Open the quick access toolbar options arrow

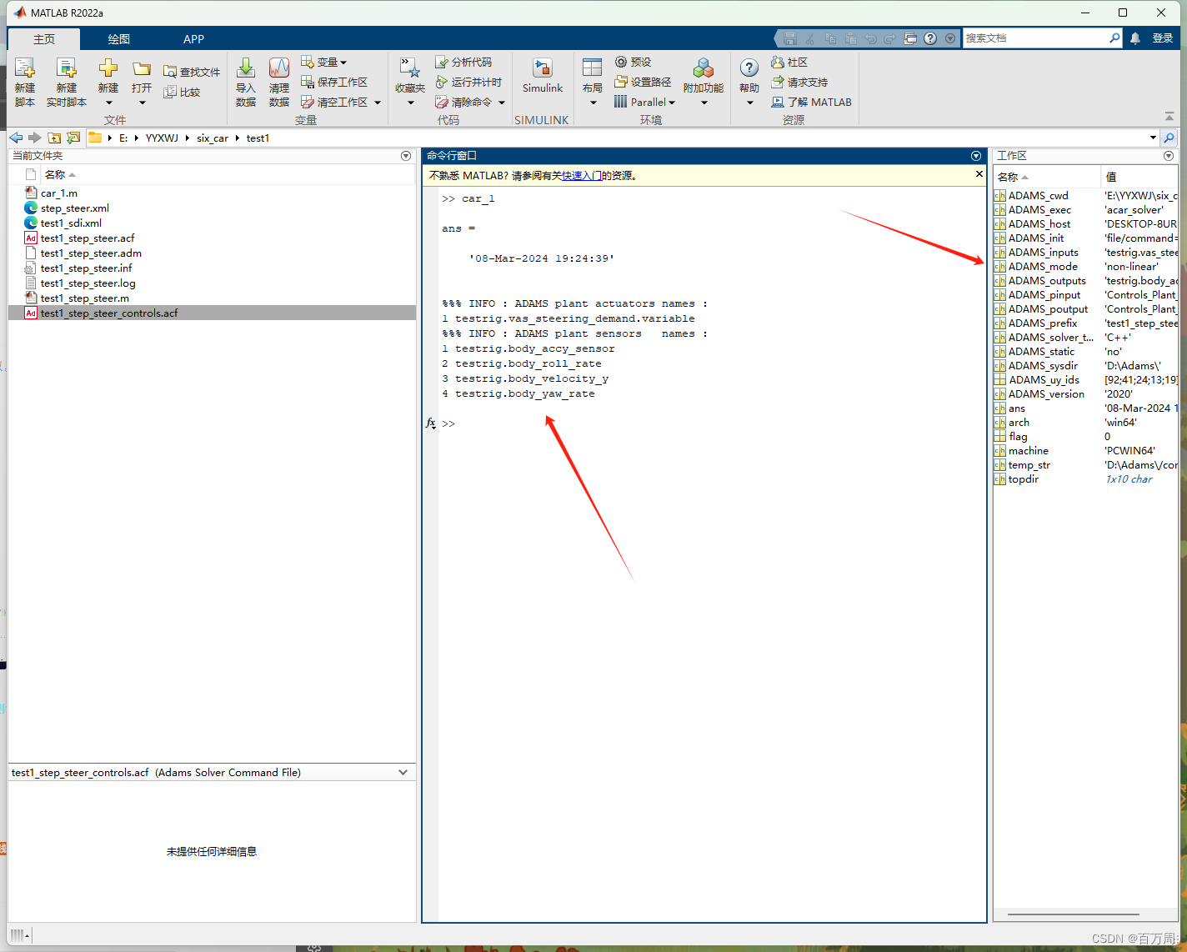(950, 38)
